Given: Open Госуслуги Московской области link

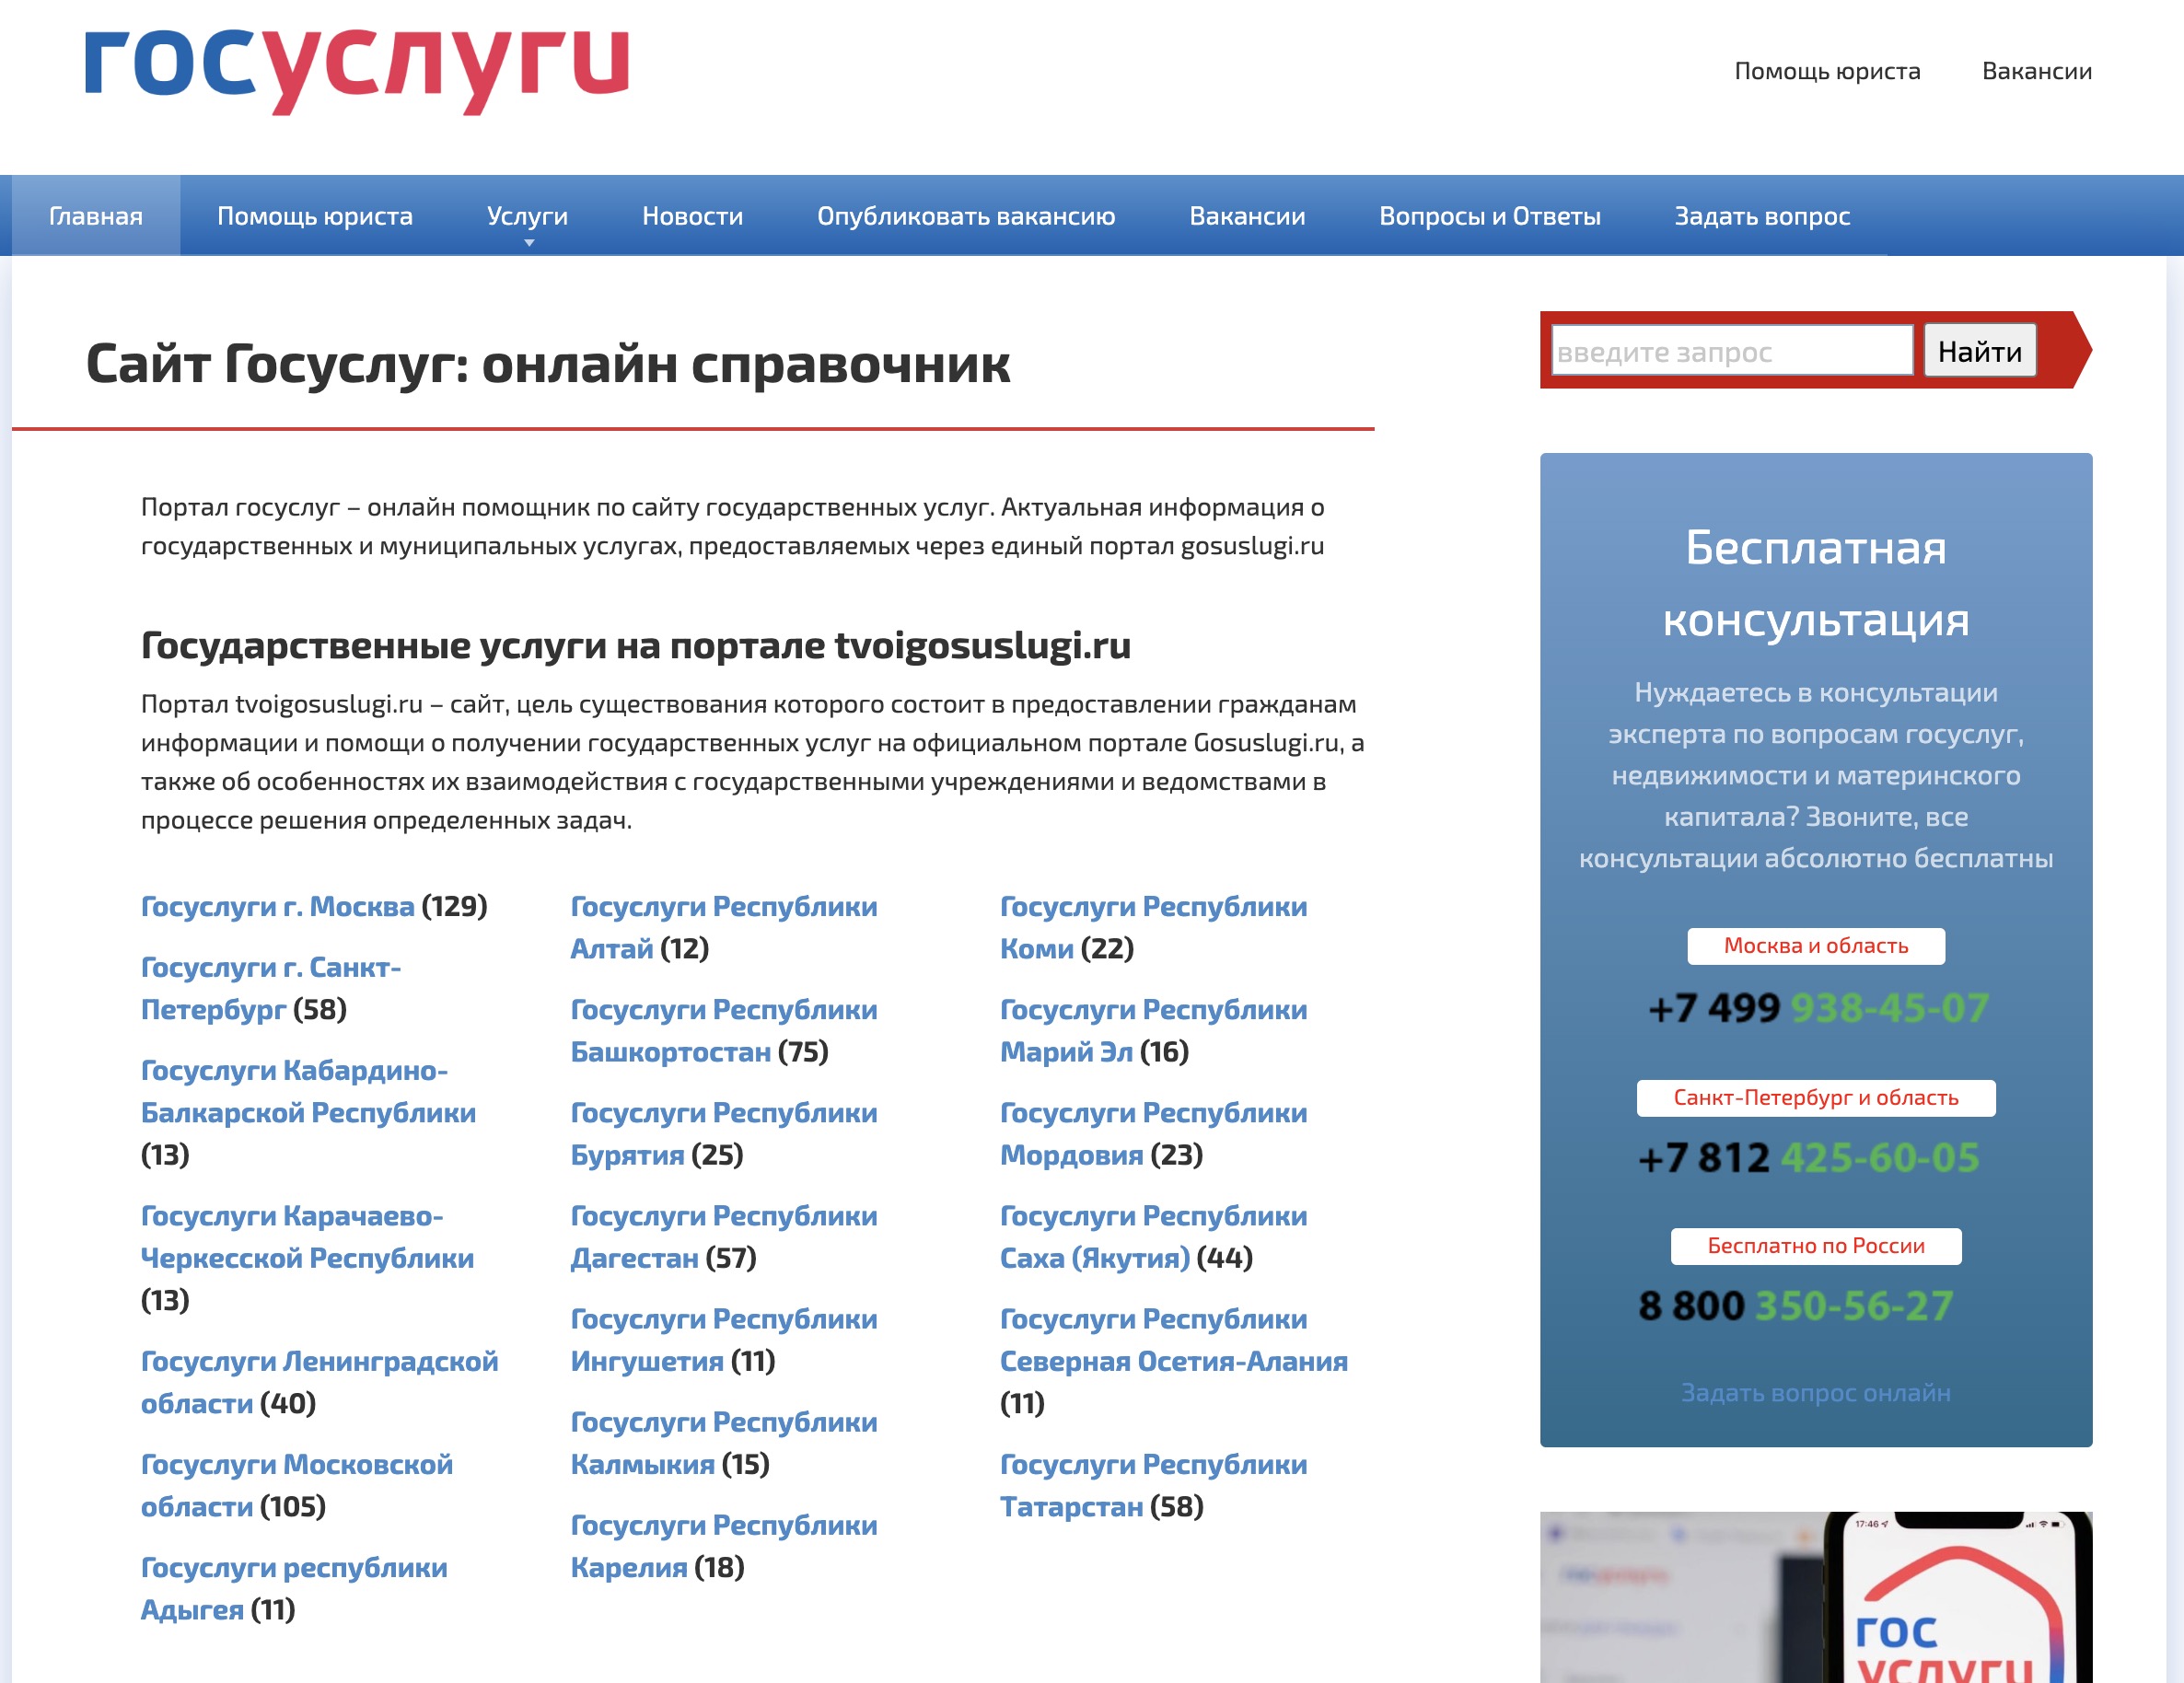Looking at the screenshot, I should (x=296, y=1485).
